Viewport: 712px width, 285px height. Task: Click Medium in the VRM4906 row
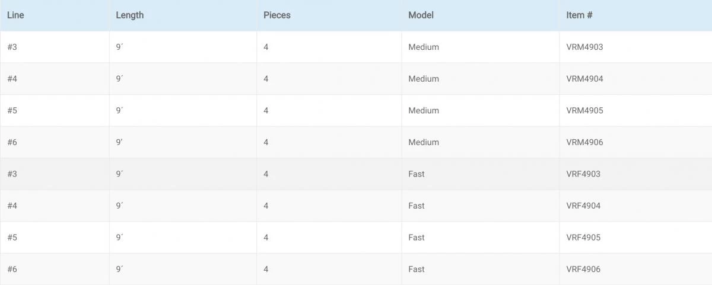point(424,142)
